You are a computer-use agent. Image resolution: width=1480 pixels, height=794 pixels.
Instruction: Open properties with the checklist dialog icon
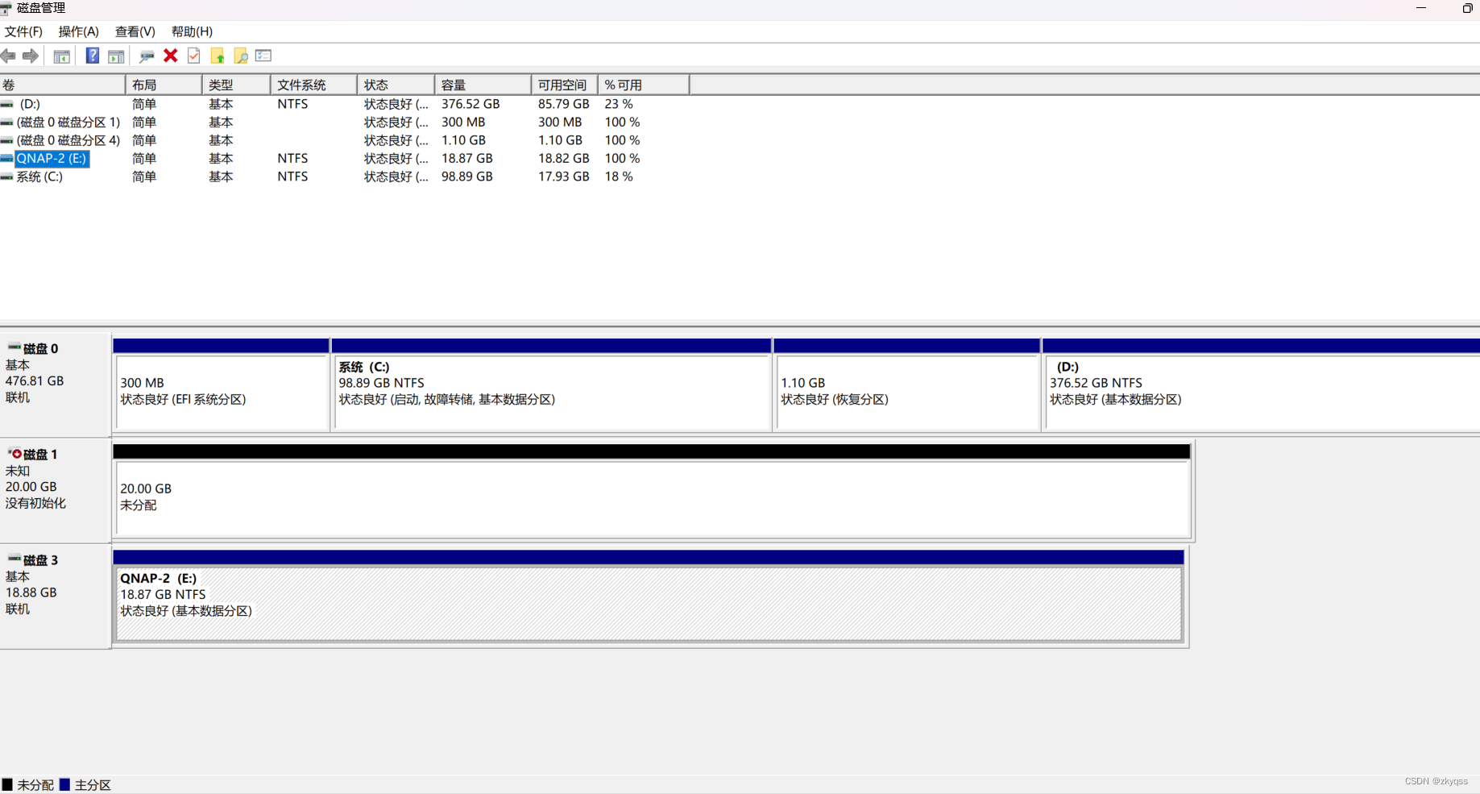pyautogui.click(x=263, y=56)
